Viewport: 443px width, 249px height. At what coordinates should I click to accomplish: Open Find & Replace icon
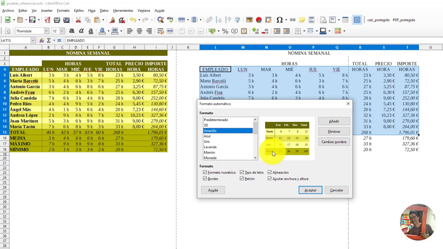[x=160, y=20]
